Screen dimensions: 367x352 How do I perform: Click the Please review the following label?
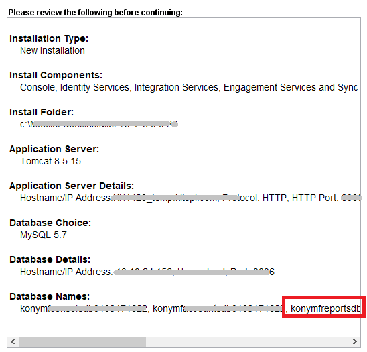click(96, 13)
